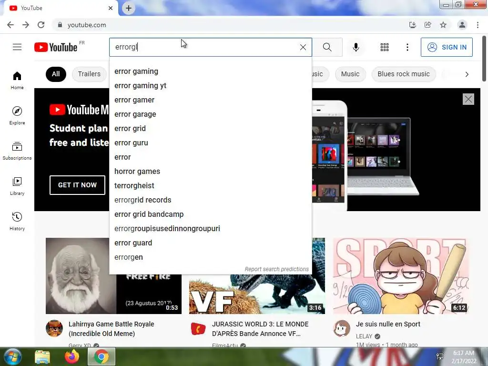
Task: Open Chrome profile icon
Action: pos(462,25)
